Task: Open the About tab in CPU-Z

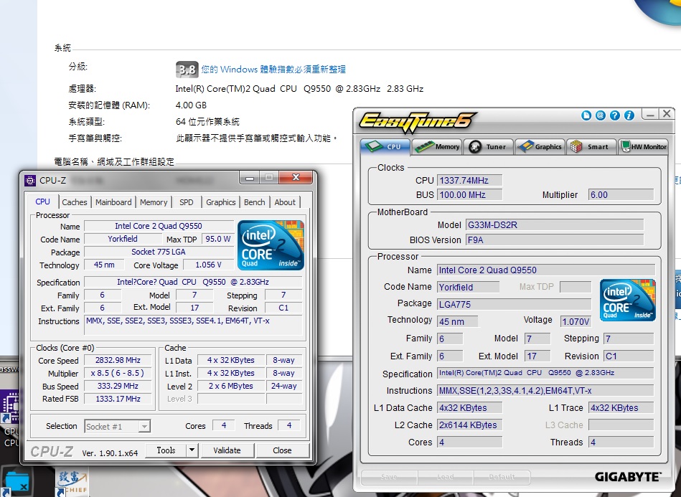Action: [285, 202]
